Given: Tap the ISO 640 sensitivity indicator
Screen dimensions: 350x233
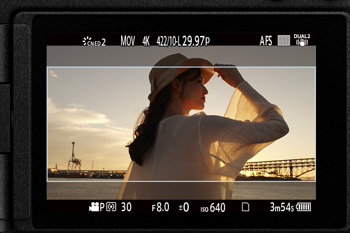Looking at the screenshot, I should pyautogui.click(x=213, y=208).
